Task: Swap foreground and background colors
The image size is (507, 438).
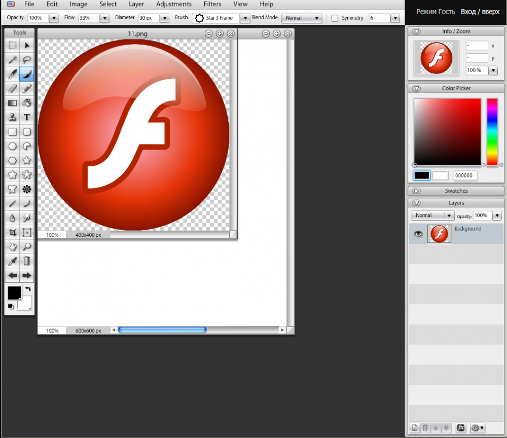Action: click(x=28, y=289)
